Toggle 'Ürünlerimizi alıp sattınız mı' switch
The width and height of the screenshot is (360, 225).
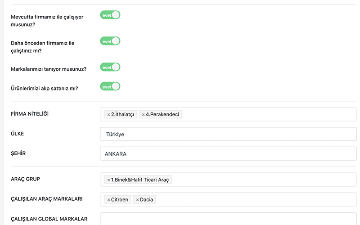[110, 86]
